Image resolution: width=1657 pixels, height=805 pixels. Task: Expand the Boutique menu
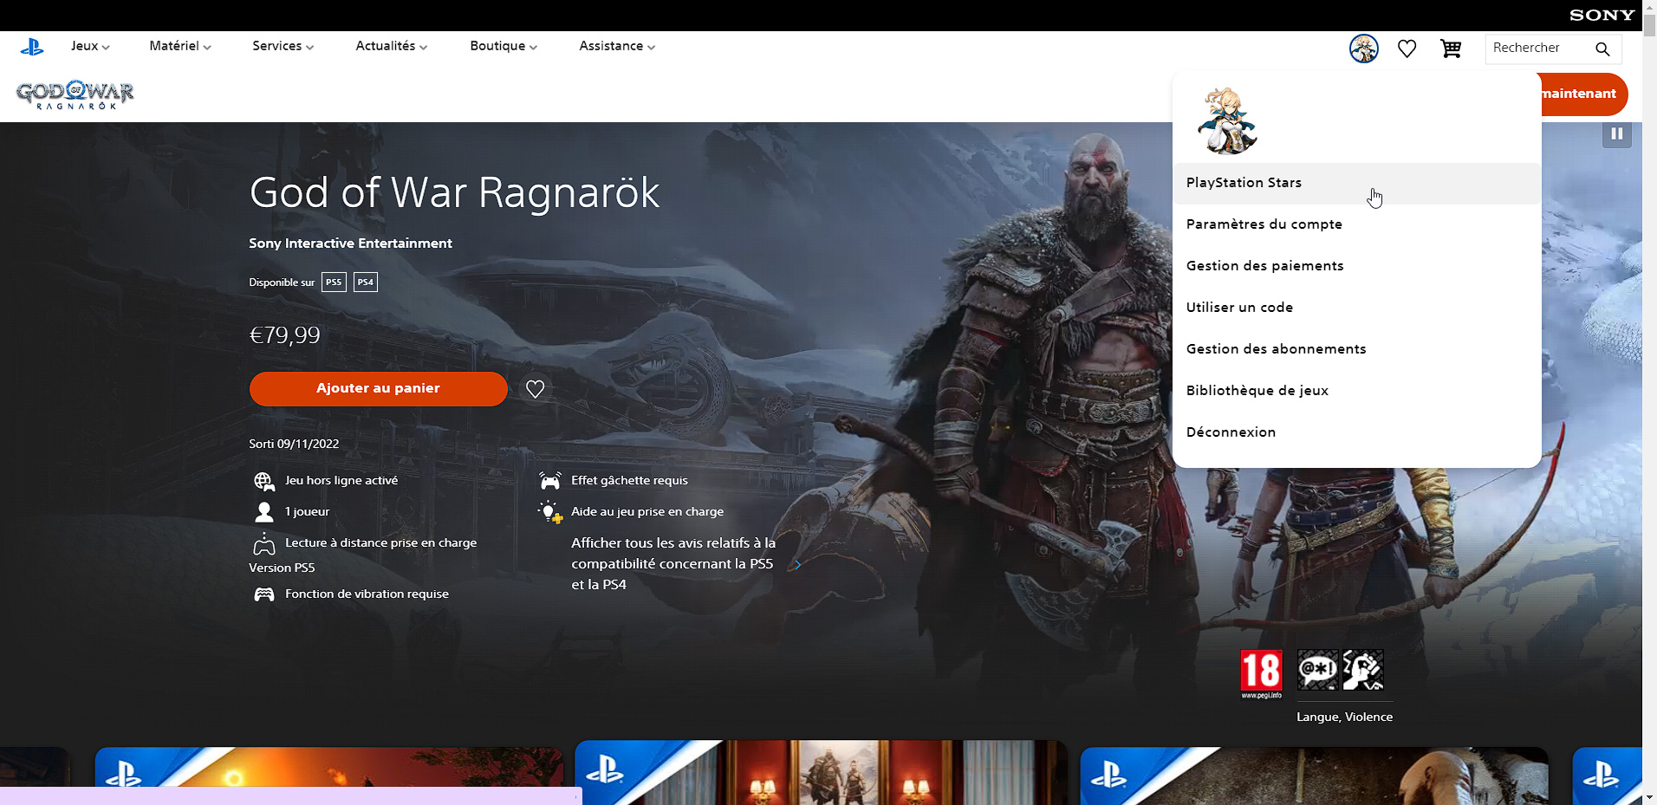[502, 46]
